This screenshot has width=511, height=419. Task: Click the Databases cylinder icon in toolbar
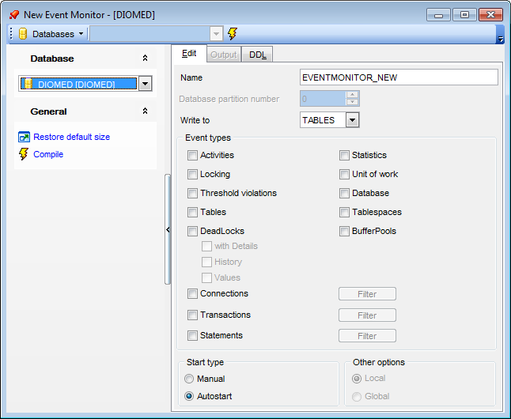coord(23,34)
